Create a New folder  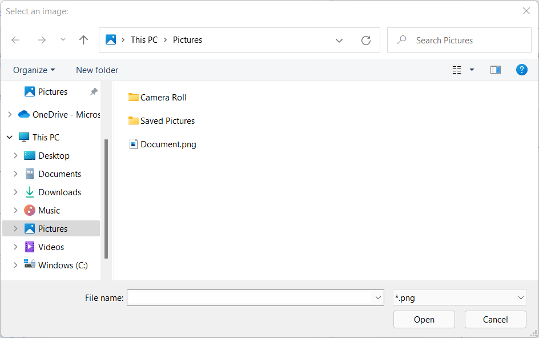(96, 69)
